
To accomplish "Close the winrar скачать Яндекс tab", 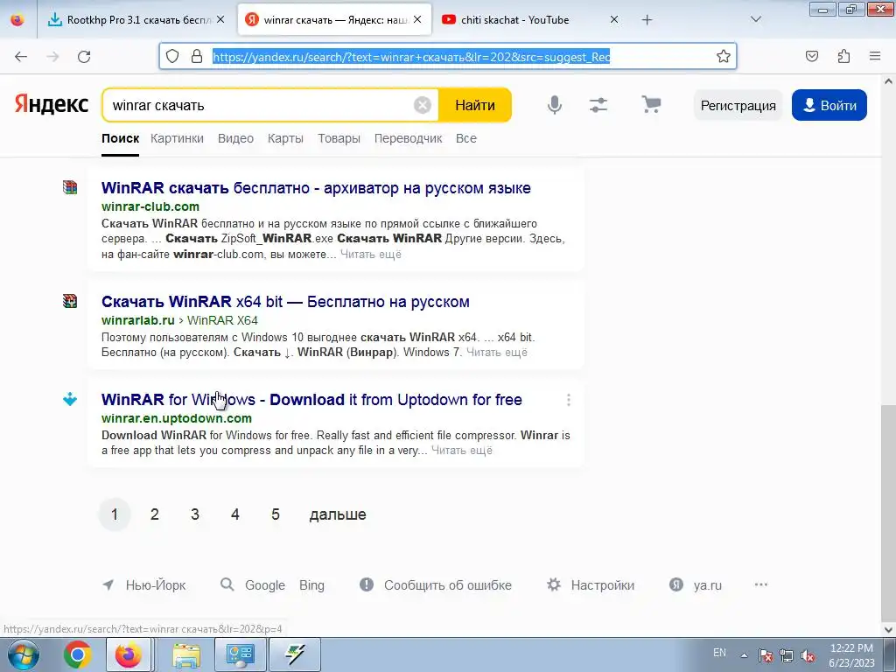I will [417, 19].
